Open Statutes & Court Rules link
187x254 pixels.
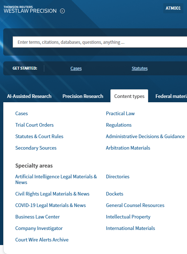[x=39, y=136]
